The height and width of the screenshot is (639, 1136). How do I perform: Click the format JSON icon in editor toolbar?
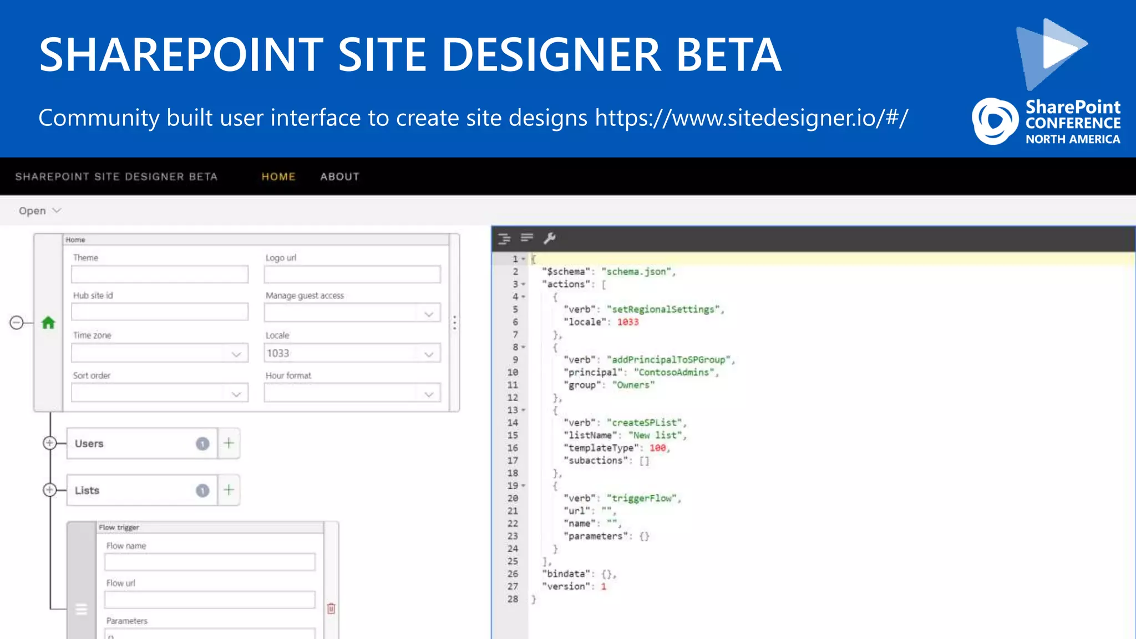tap(504, 239)
